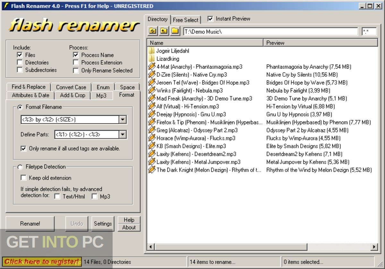Click icon of 4-Mat (Anarchy) - Phantasmagoria.mp3
Image resolution: width=385 pixels, height=269 pixels.
pyautogui.click(x=152, y=67)
